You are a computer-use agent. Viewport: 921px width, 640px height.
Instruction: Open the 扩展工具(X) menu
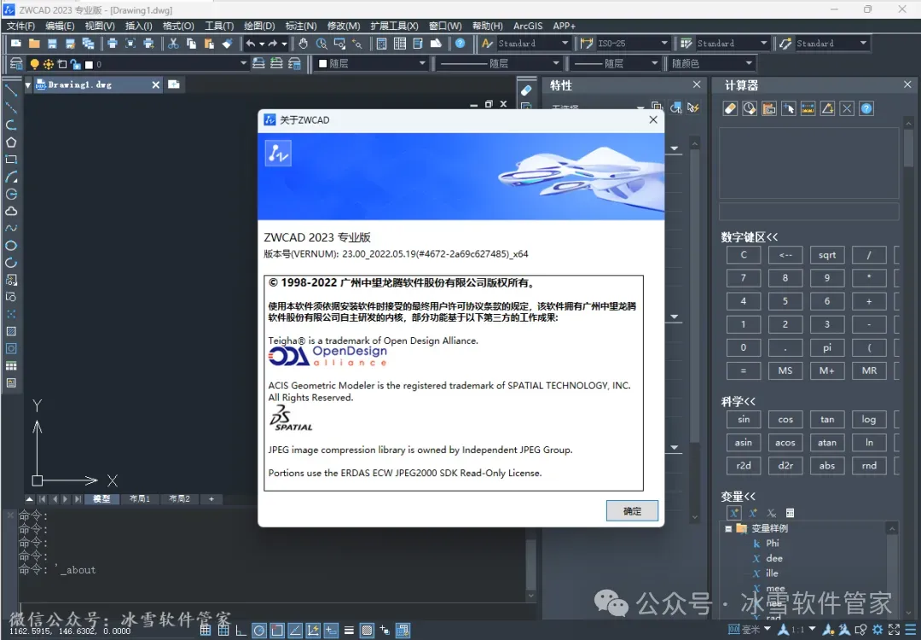click(x=394, y=26)
